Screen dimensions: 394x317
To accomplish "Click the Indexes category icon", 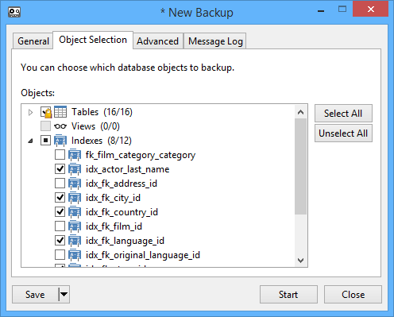I will (60, 141).
